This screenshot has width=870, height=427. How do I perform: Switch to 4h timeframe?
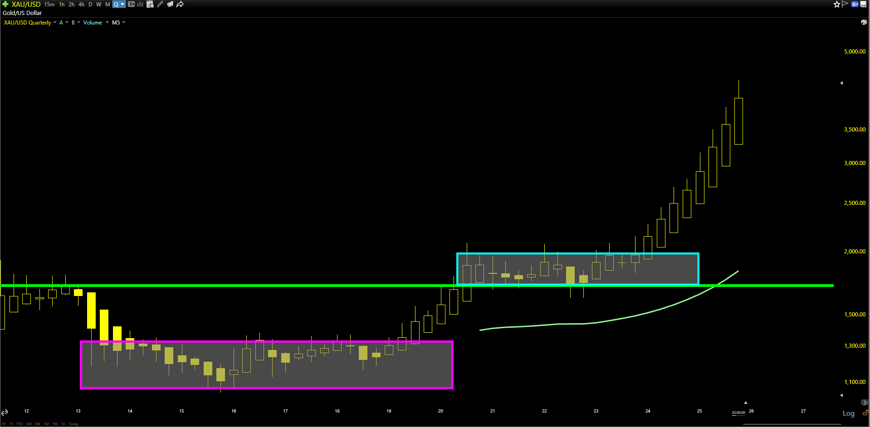82,5
